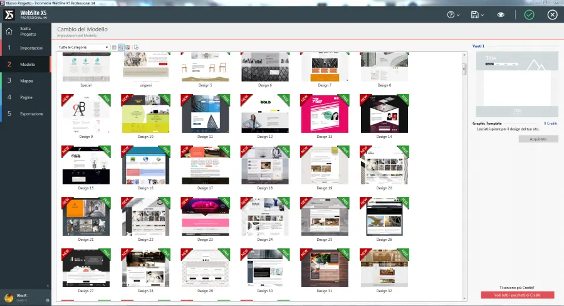Choose the Design 18 template
This screenshot has height=306, width=564.
point(265,166)
